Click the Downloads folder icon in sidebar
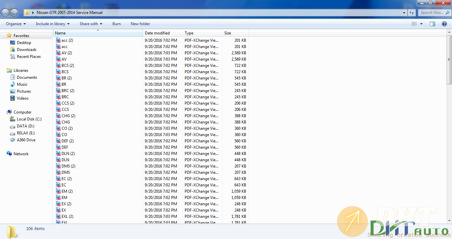This screenshot has height=239, width=452. click(x=13, y=50)
